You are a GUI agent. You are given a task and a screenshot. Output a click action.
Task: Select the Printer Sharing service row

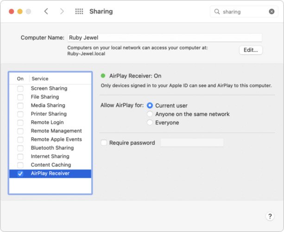[50, 114]
